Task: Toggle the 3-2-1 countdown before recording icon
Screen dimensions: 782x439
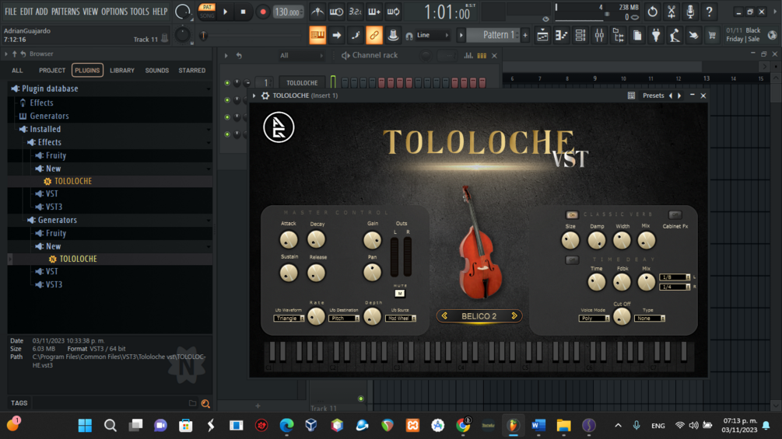Action: [x=355, y=12]
